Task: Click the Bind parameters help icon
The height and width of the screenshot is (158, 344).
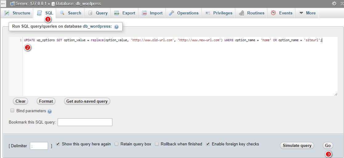Action: (50, 111)
